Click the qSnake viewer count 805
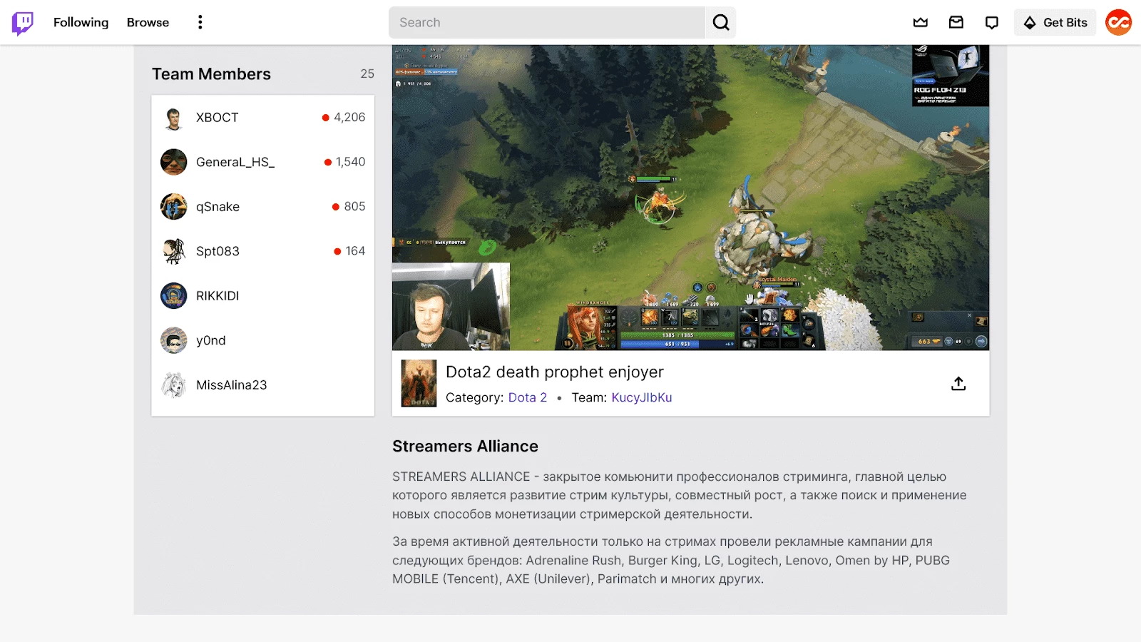 pos(349,207)
